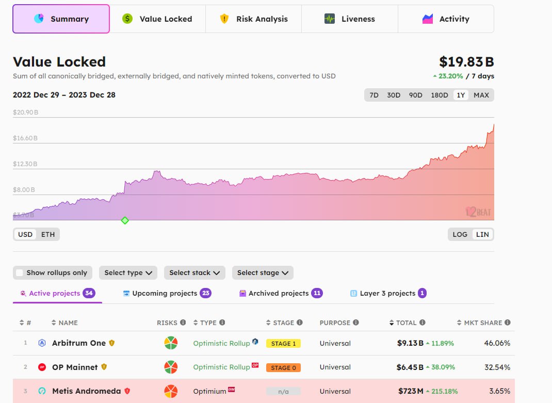552x403 pixels.
Task: Open the Layer 3 projects tab
Action: pos(388,294)
